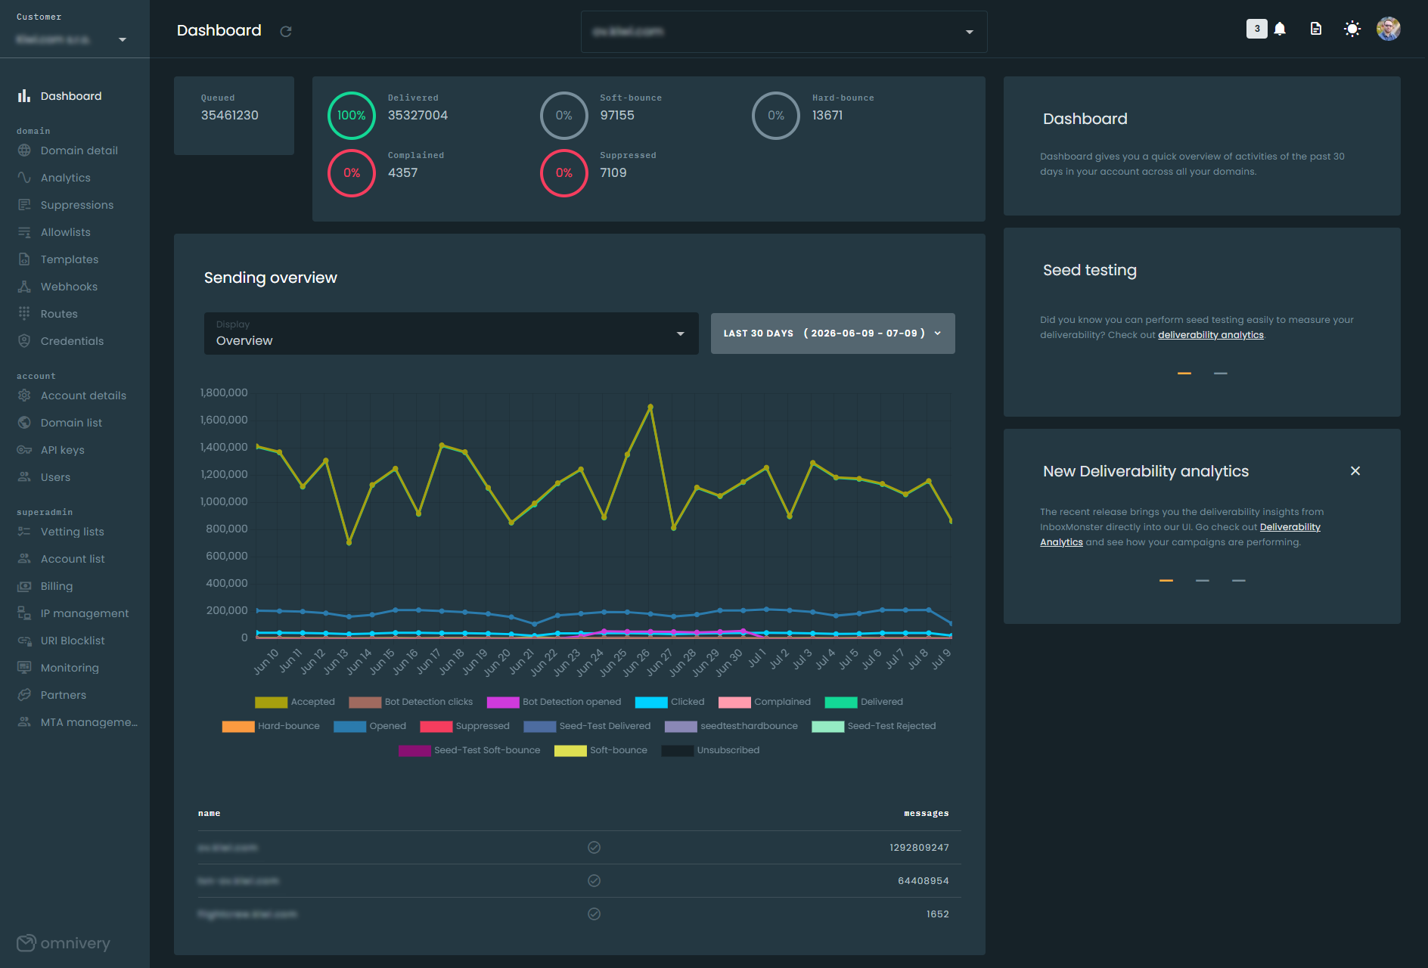The image size is (1428, 968).
Task: Open Webhooks in the sidebar
Action: pyautogui.click(x=69, y=287)
